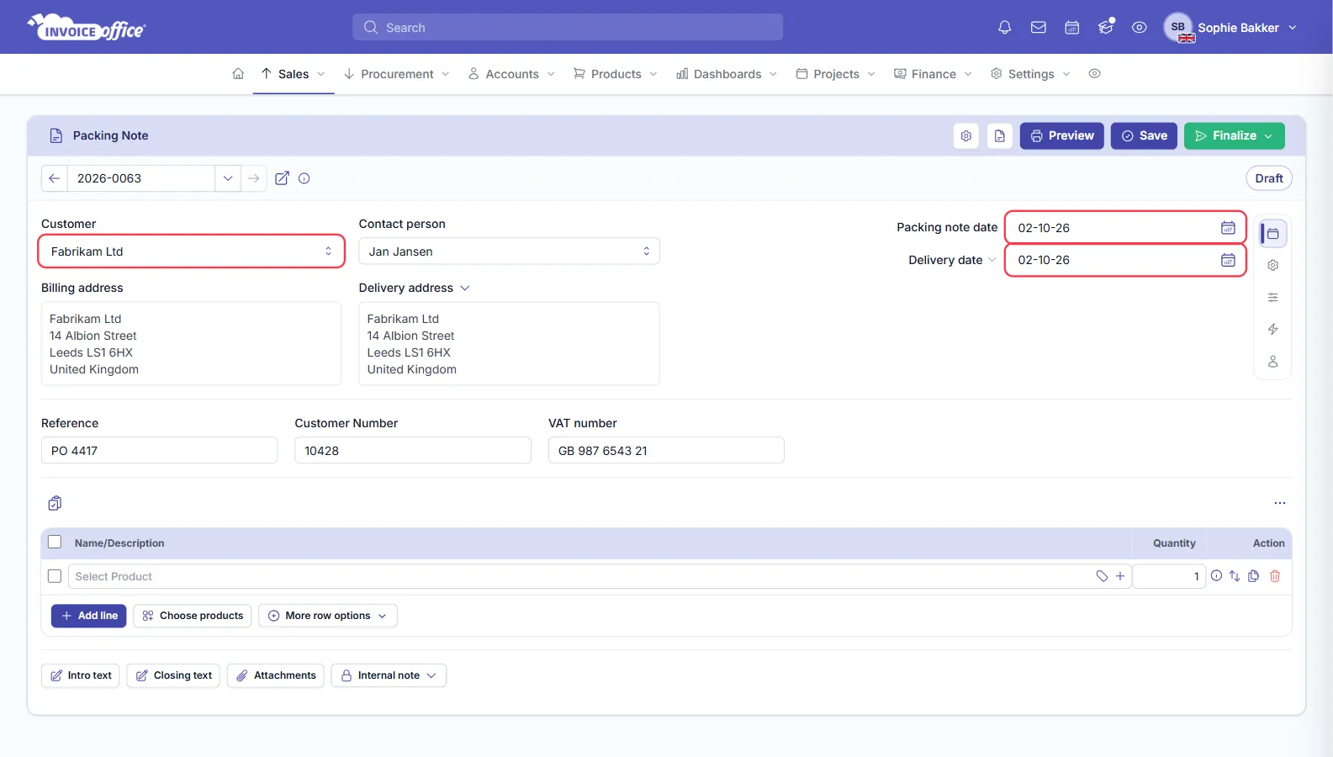Duplicate the product line copy icon

1253,576
